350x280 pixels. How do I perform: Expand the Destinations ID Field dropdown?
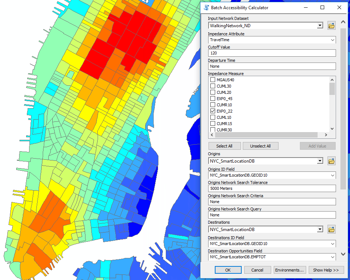pyautogui.click(x=333, y=244)
